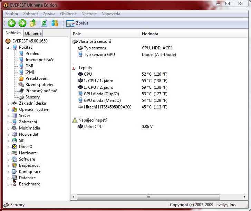Switch to Nabídka tab
The image size is (251, 211).
[13, 33]
